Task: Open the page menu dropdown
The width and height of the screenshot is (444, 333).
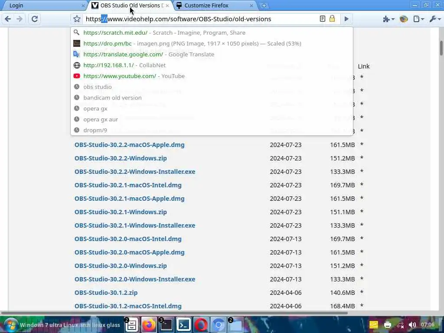Action: coord(418,19)
